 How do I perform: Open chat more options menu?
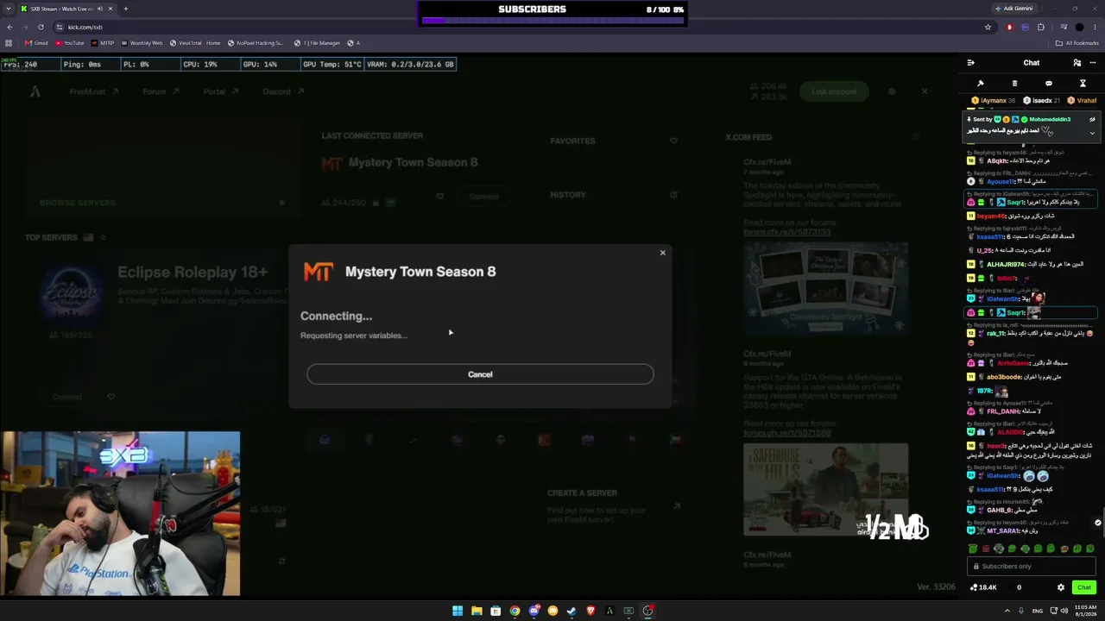1094,63
